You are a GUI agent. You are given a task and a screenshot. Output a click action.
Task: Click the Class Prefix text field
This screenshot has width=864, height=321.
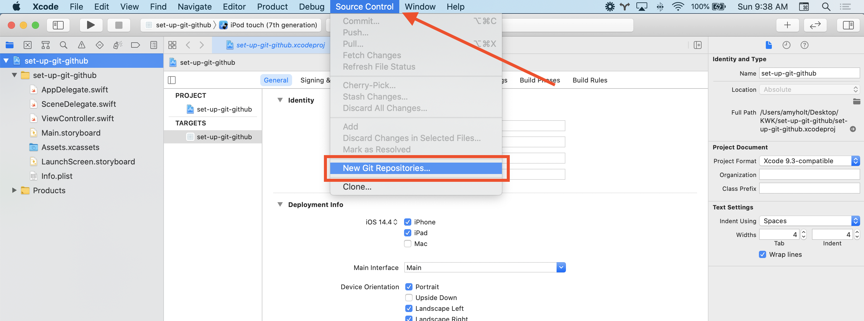(x=809, y=188)
